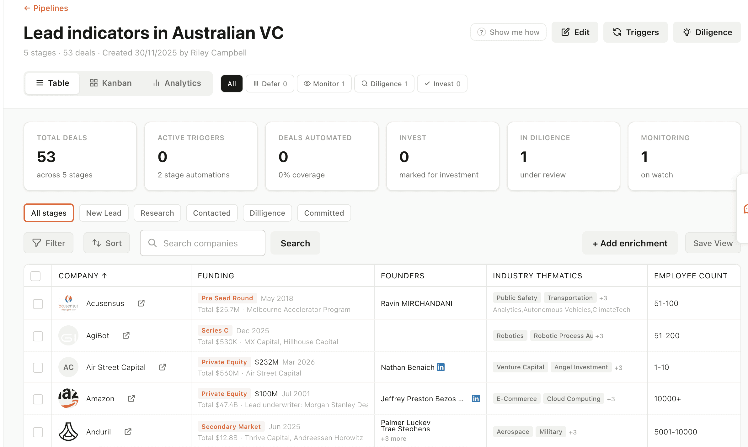Expand Air Street Capital +3 industry tags
This screenshot has width=748, height=447.
click(x=618, y=368)
